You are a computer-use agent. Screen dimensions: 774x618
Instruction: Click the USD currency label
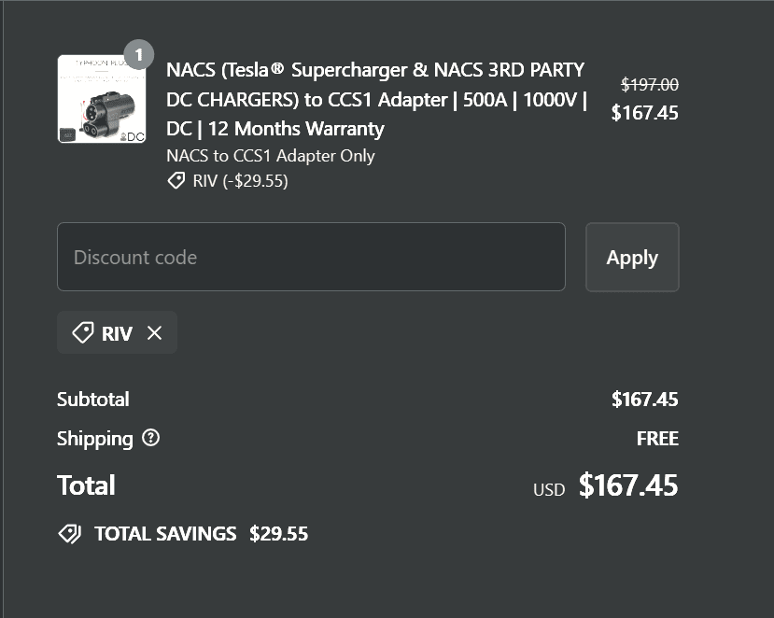pyautogui.click(x=549, y=489)
